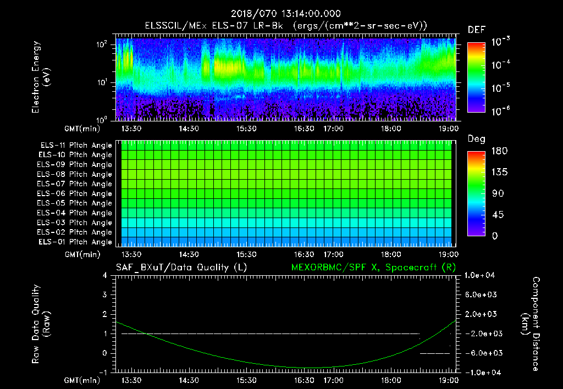Click the 16:30 tick under the data quality plot
This screenshot has width=563, height=389.
(304, 380)
